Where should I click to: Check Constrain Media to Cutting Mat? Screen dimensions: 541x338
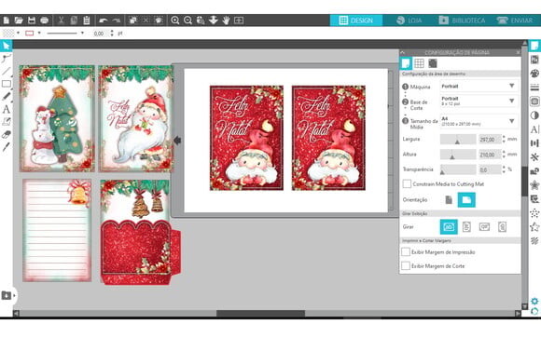(x=407, y=184)
